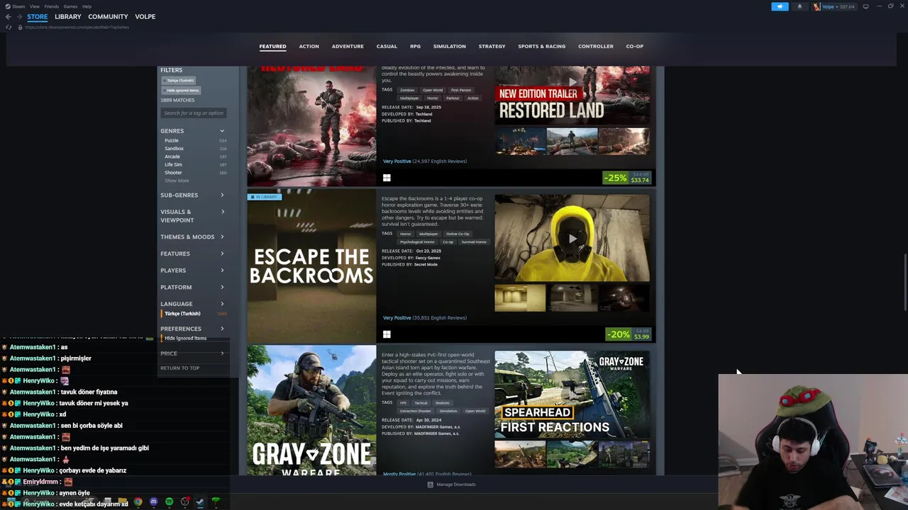Toggle the Puzzle genre filter
The height and width of the screenshot is (510, 908).
[195, 140]
